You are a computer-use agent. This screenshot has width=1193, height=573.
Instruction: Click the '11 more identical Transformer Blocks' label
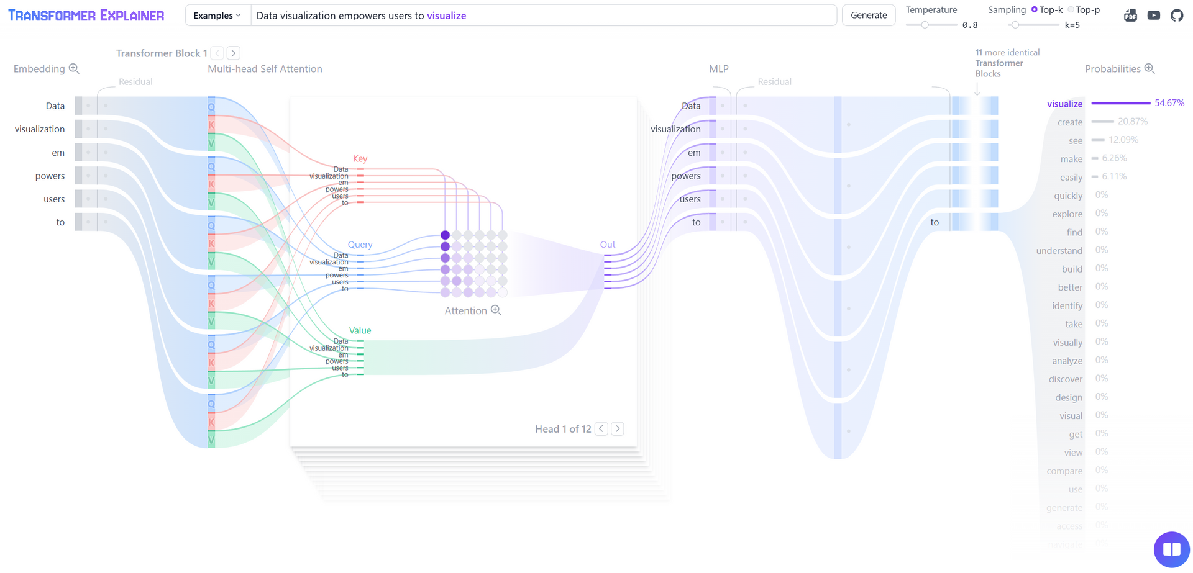click(1007, 63)
